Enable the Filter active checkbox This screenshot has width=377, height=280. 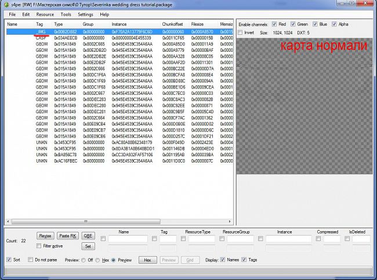point(39,246)
